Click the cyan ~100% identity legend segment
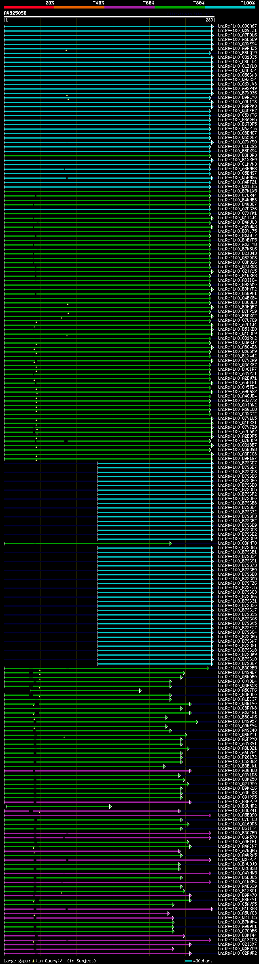Screen dimensions: 259x964 coord(230,7)
